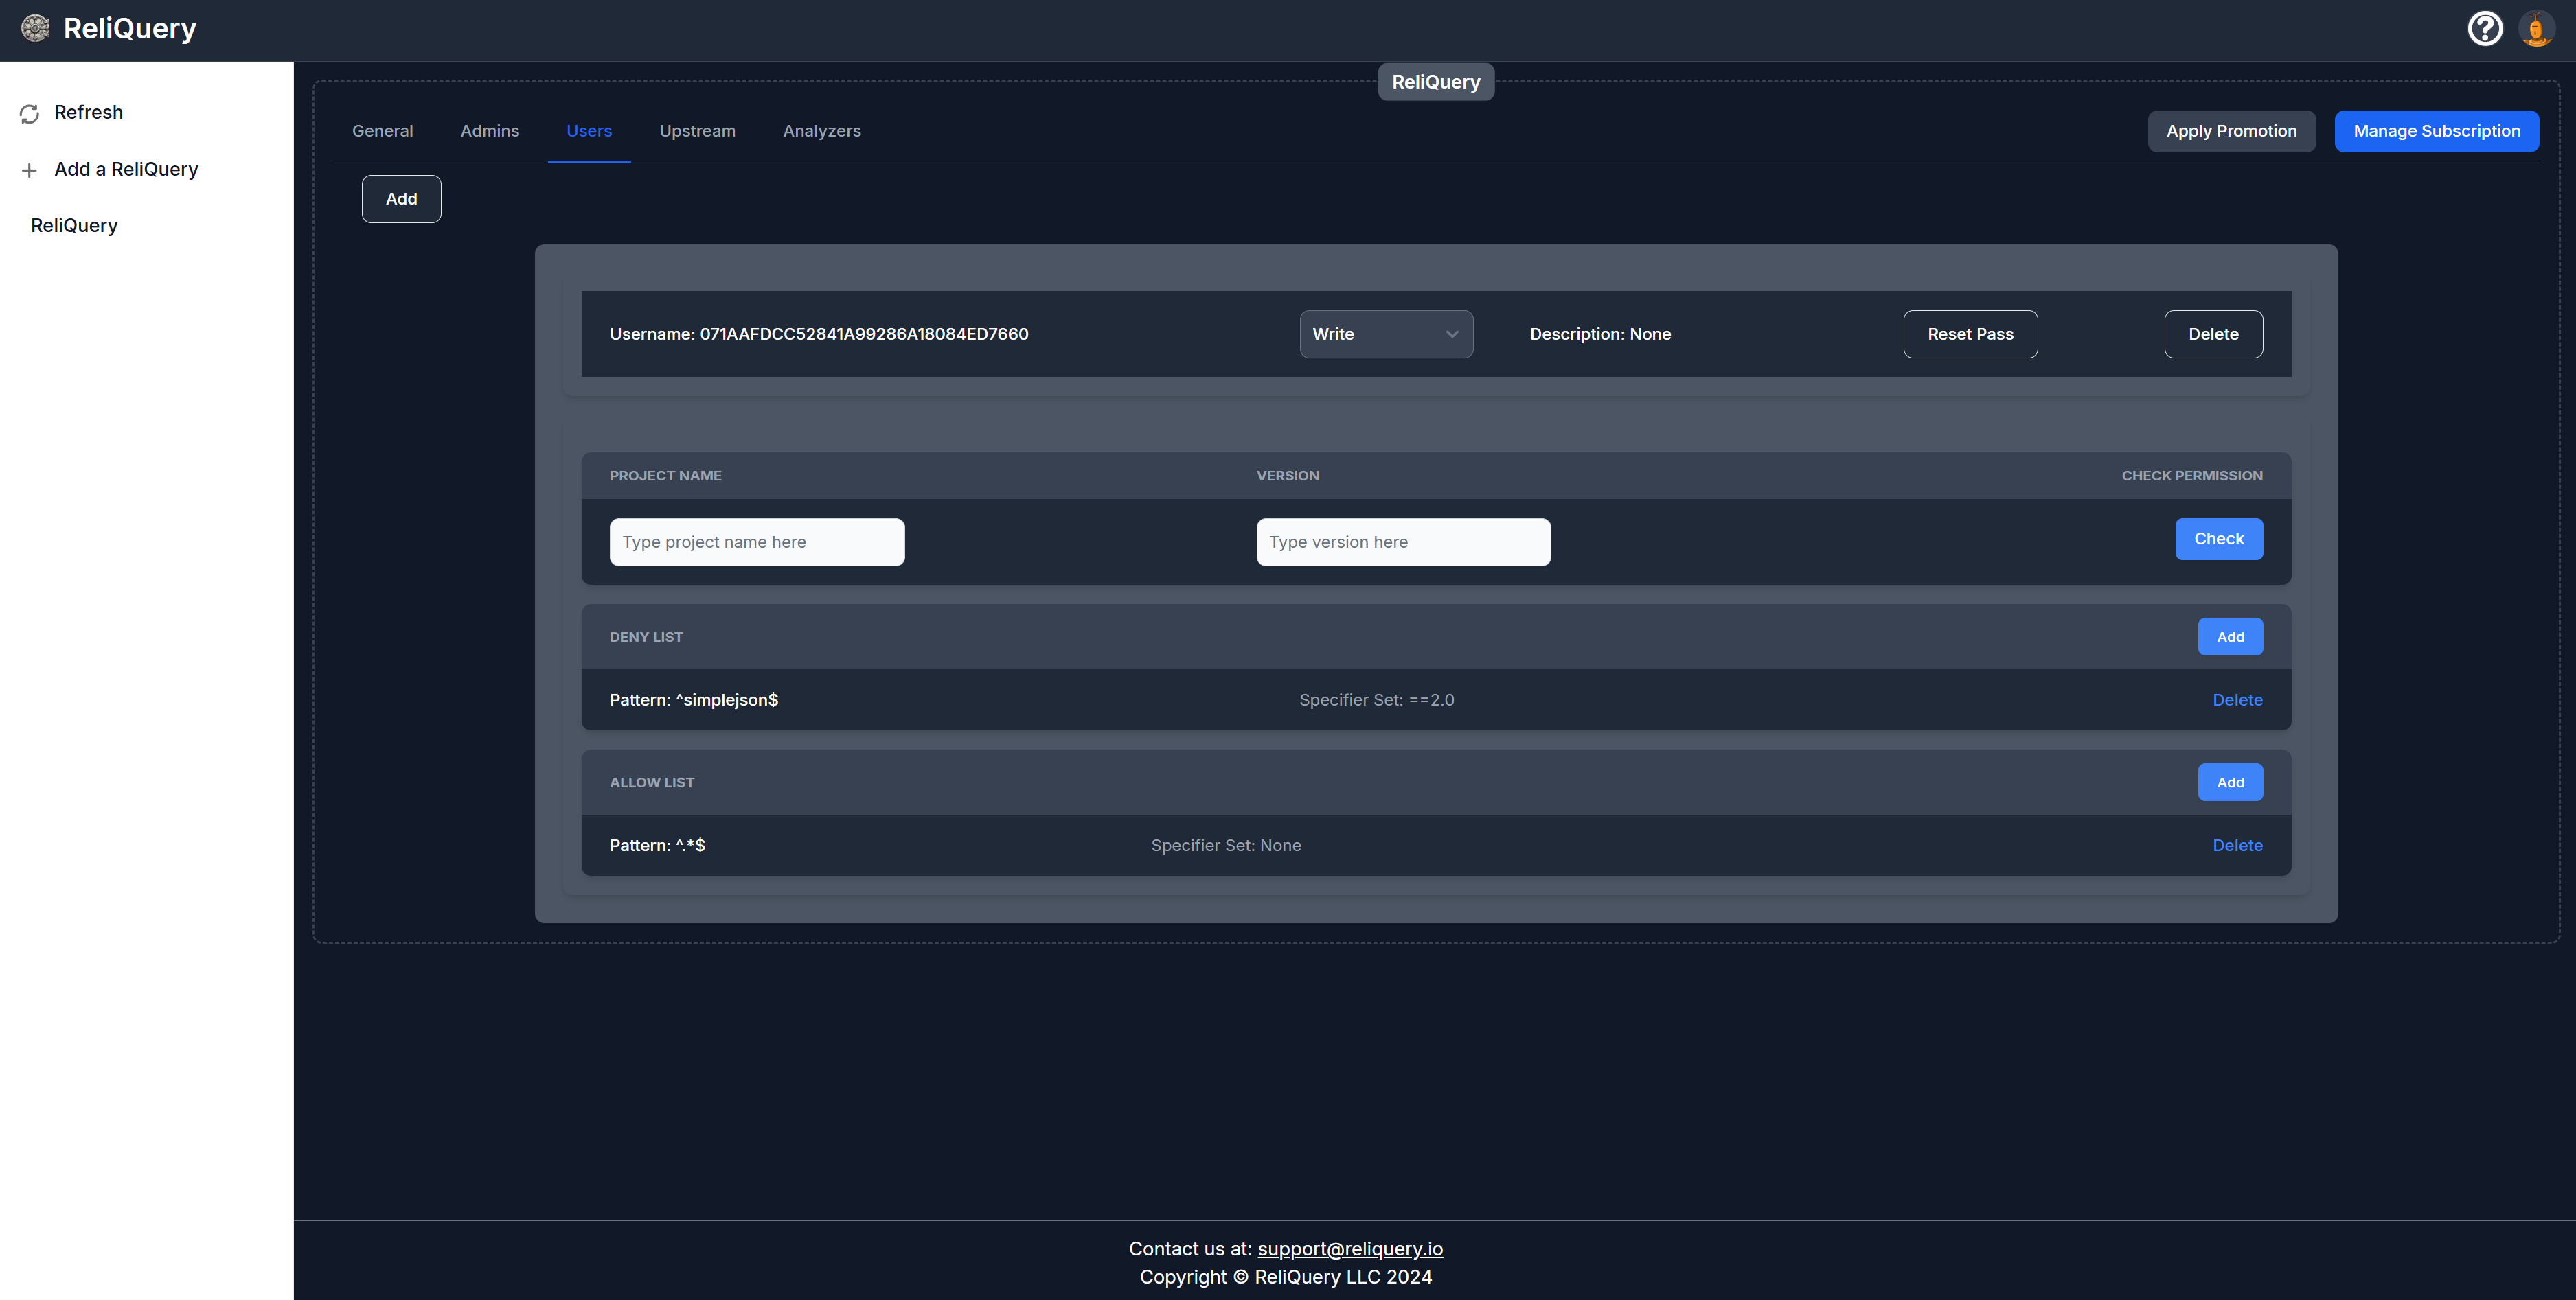
Task: Click the Apply Promotion button
Action: tap(2230, 131)
